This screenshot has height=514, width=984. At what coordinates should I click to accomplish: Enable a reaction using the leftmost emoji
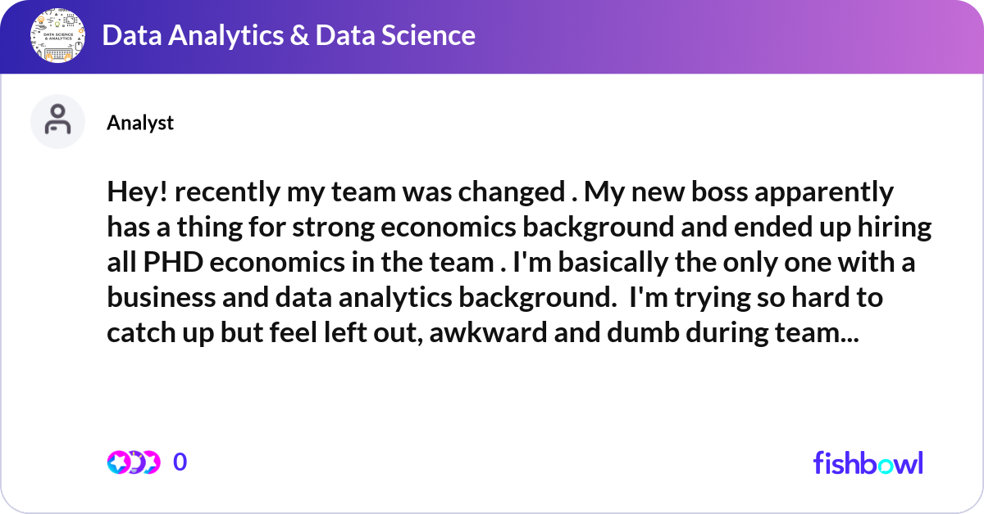(117, 462)
